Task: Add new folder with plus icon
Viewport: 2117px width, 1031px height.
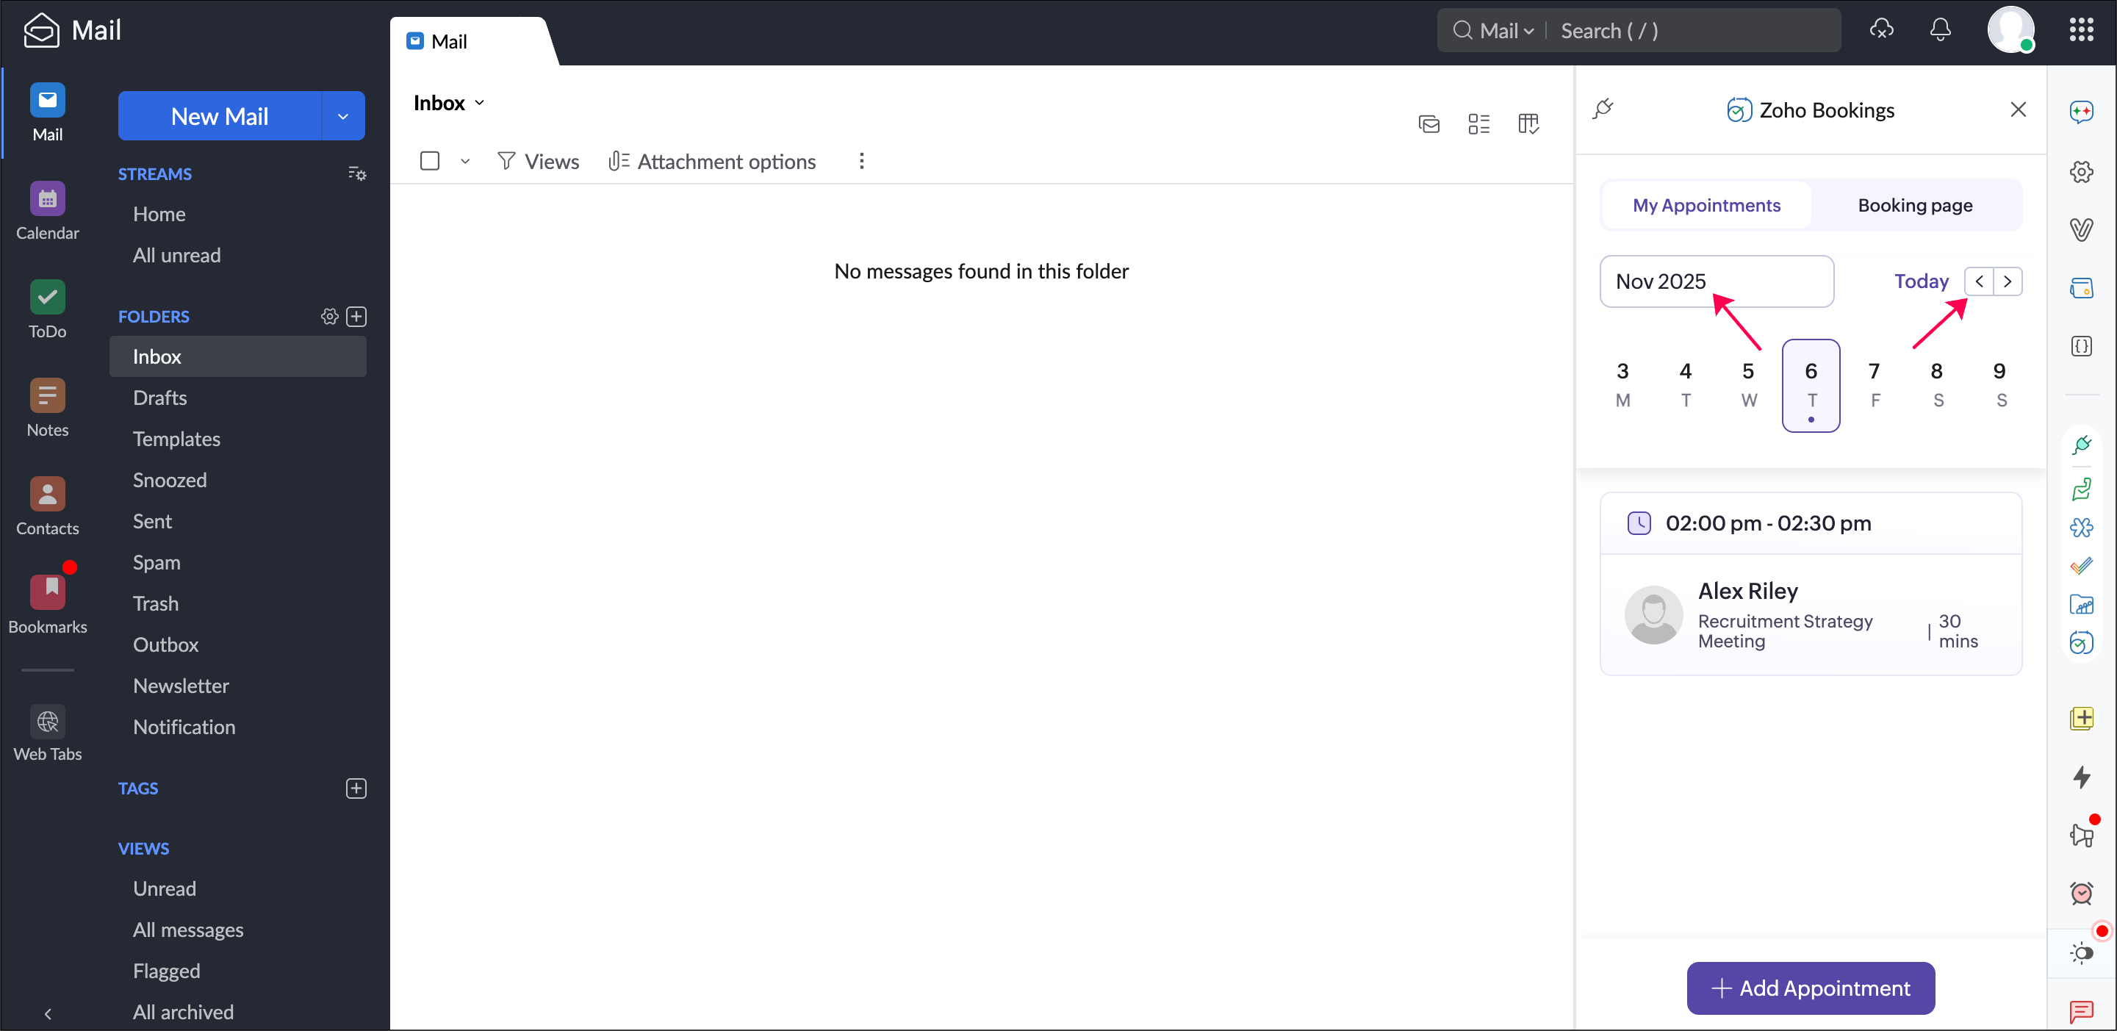Action: pyautogui.click(x=356, y=317)
